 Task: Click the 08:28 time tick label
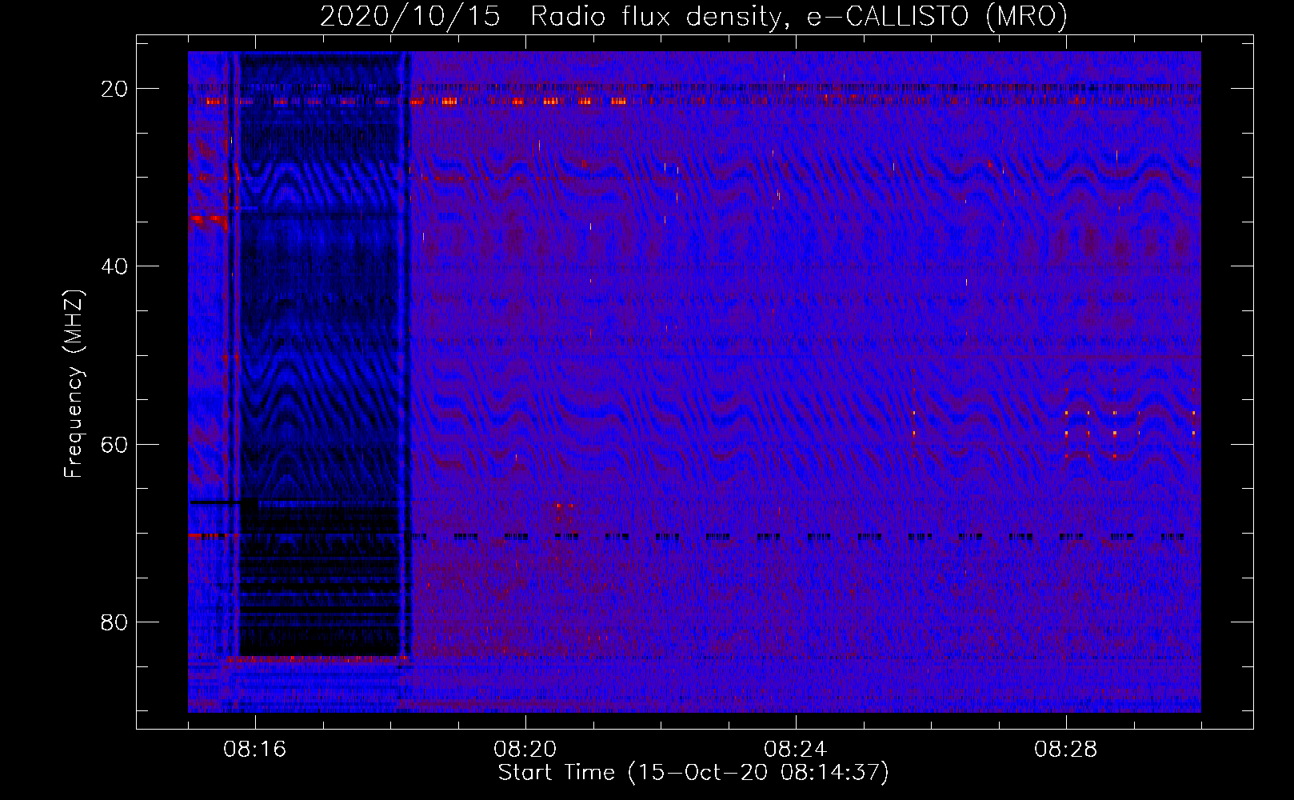[1066, 750]
